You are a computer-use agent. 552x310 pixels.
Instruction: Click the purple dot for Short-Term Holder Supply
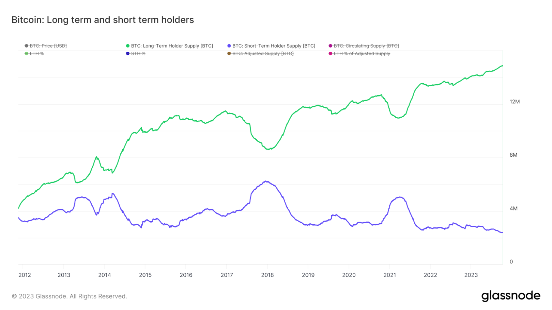click(x=229, y=46)
